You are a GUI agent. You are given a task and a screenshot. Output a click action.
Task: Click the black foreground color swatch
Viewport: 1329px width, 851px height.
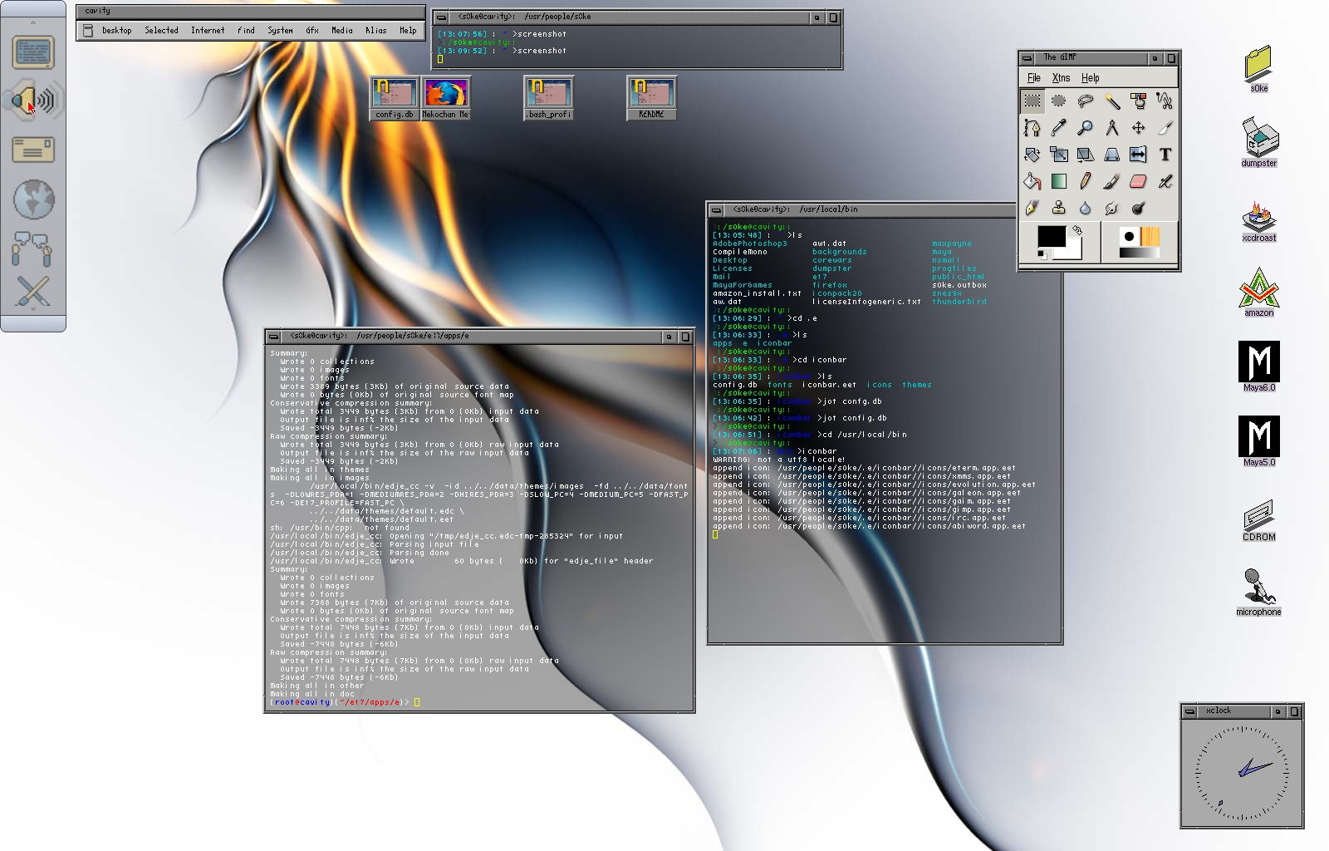1050,237
